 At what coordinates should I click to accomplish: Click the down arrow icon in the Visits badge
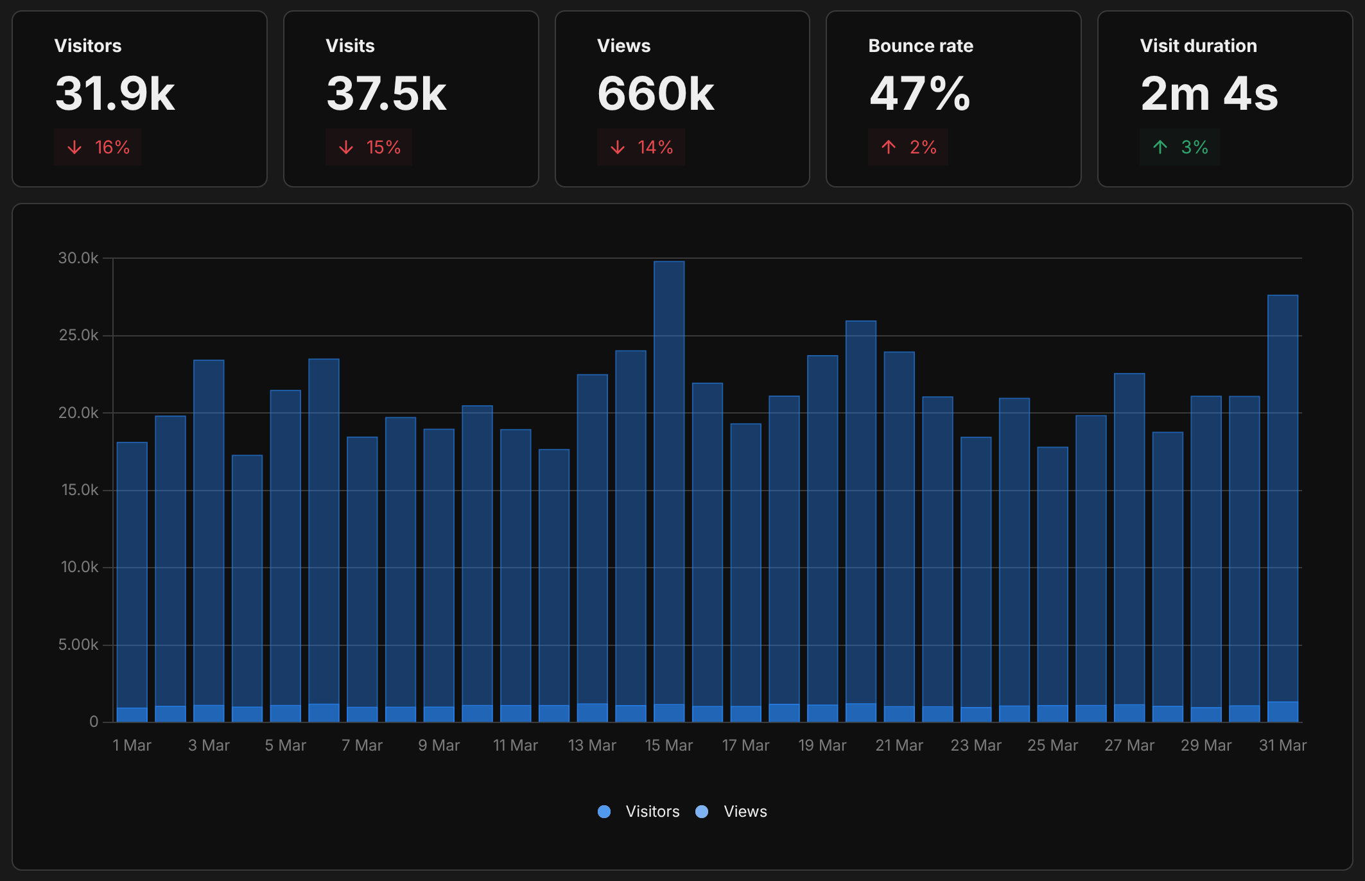346,147
